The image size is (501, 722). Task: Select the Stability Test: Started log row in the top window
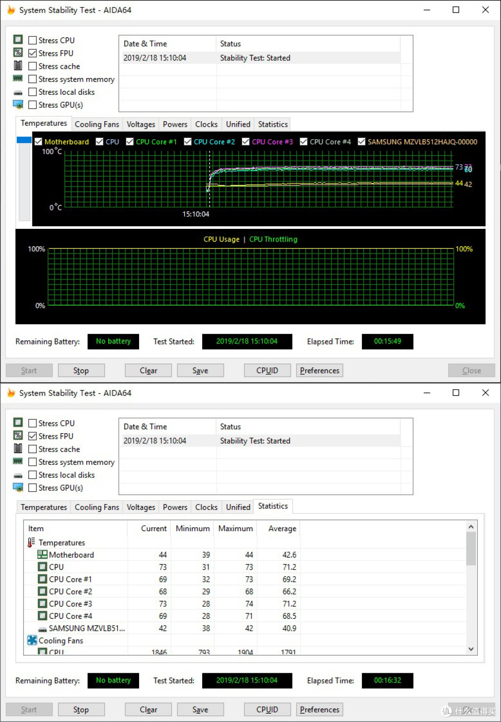click(260, 58)
